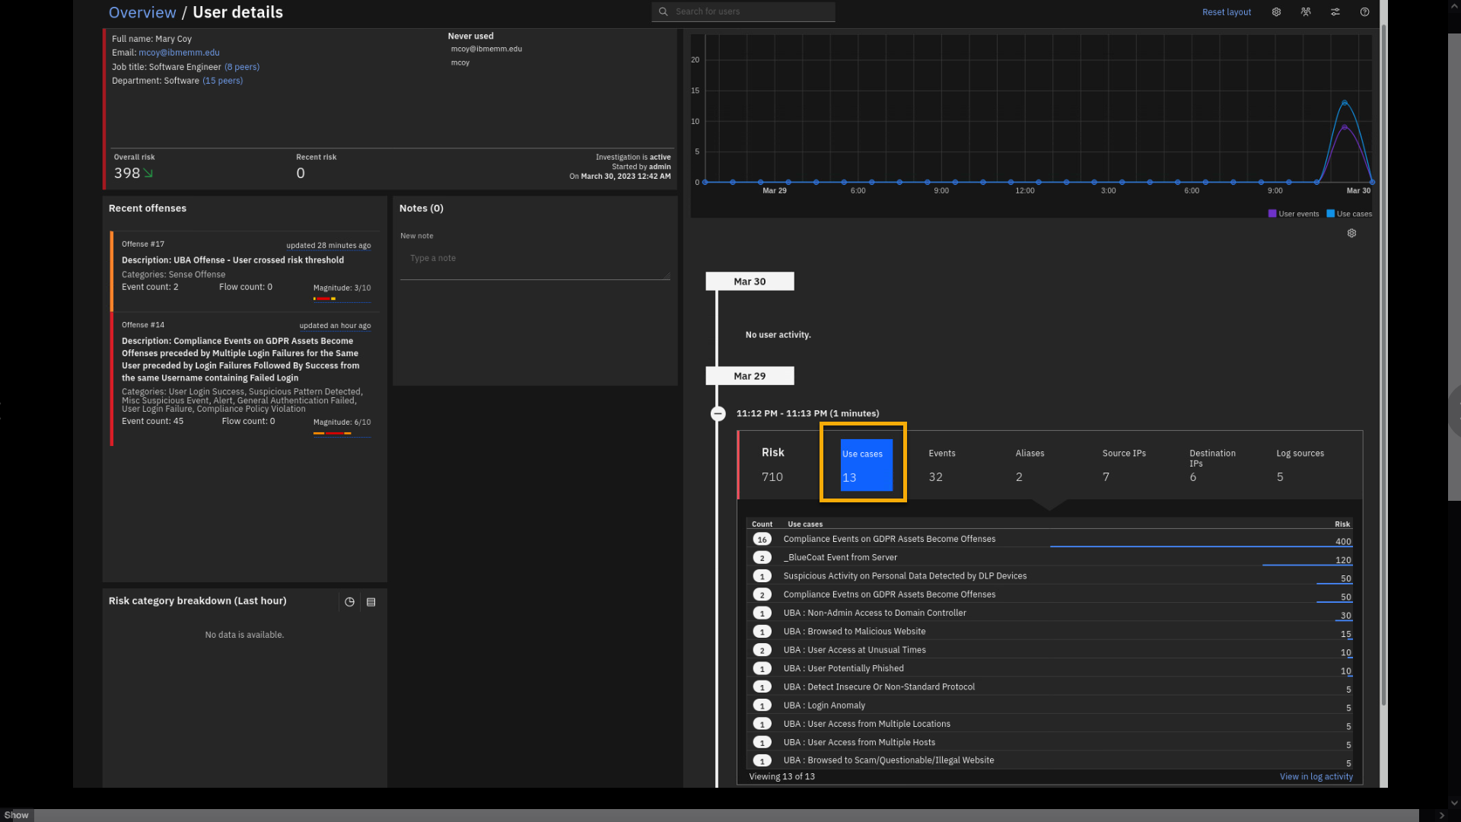Expand the Source IPs 7 section
This screenshot has width=1461, height=822.
[1123, 465]
